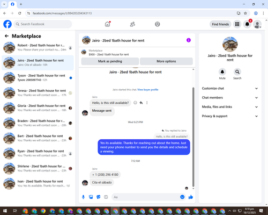Expand Media, files and links section
The height and width of the screenshot is (215, 268).
(230, 107)
